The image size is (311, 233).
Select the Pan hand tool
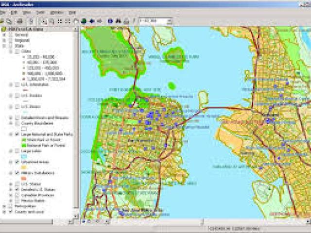click(76, 21)
